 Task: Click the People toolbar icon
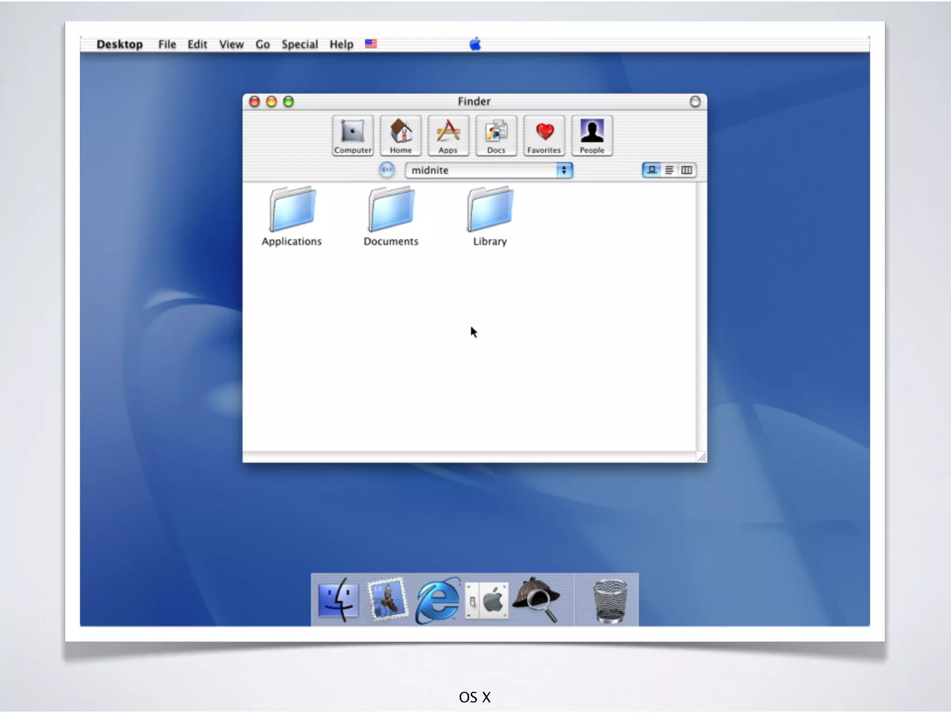point(592,135)
